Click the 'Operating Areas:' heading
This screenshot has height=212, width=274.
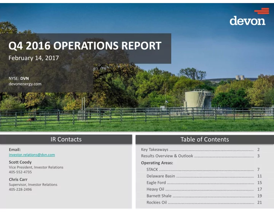coord(157,163)
